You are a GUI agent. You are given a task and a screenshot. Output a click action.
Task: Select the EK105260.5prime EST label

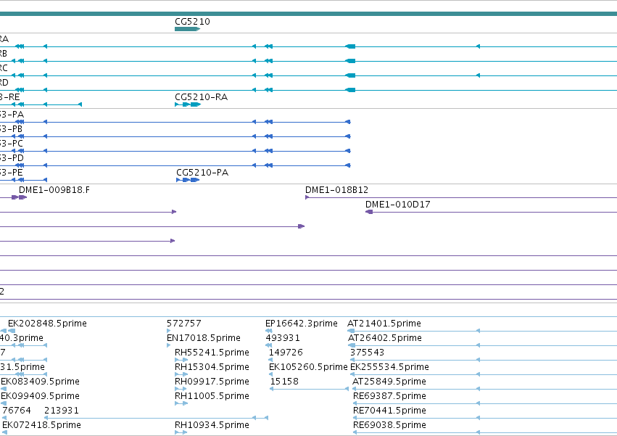pos(308,367)
